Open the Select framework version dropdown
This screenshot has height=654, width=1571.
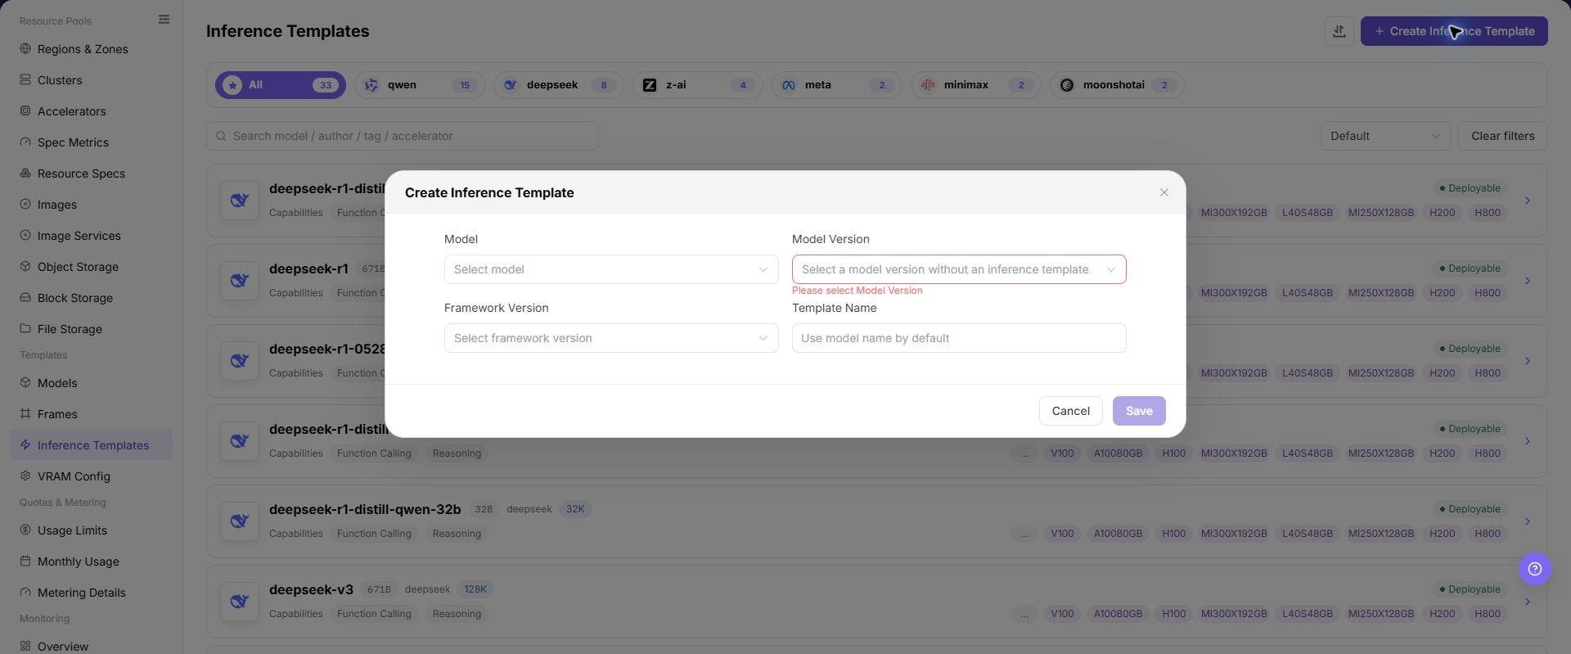coord(611,338)
